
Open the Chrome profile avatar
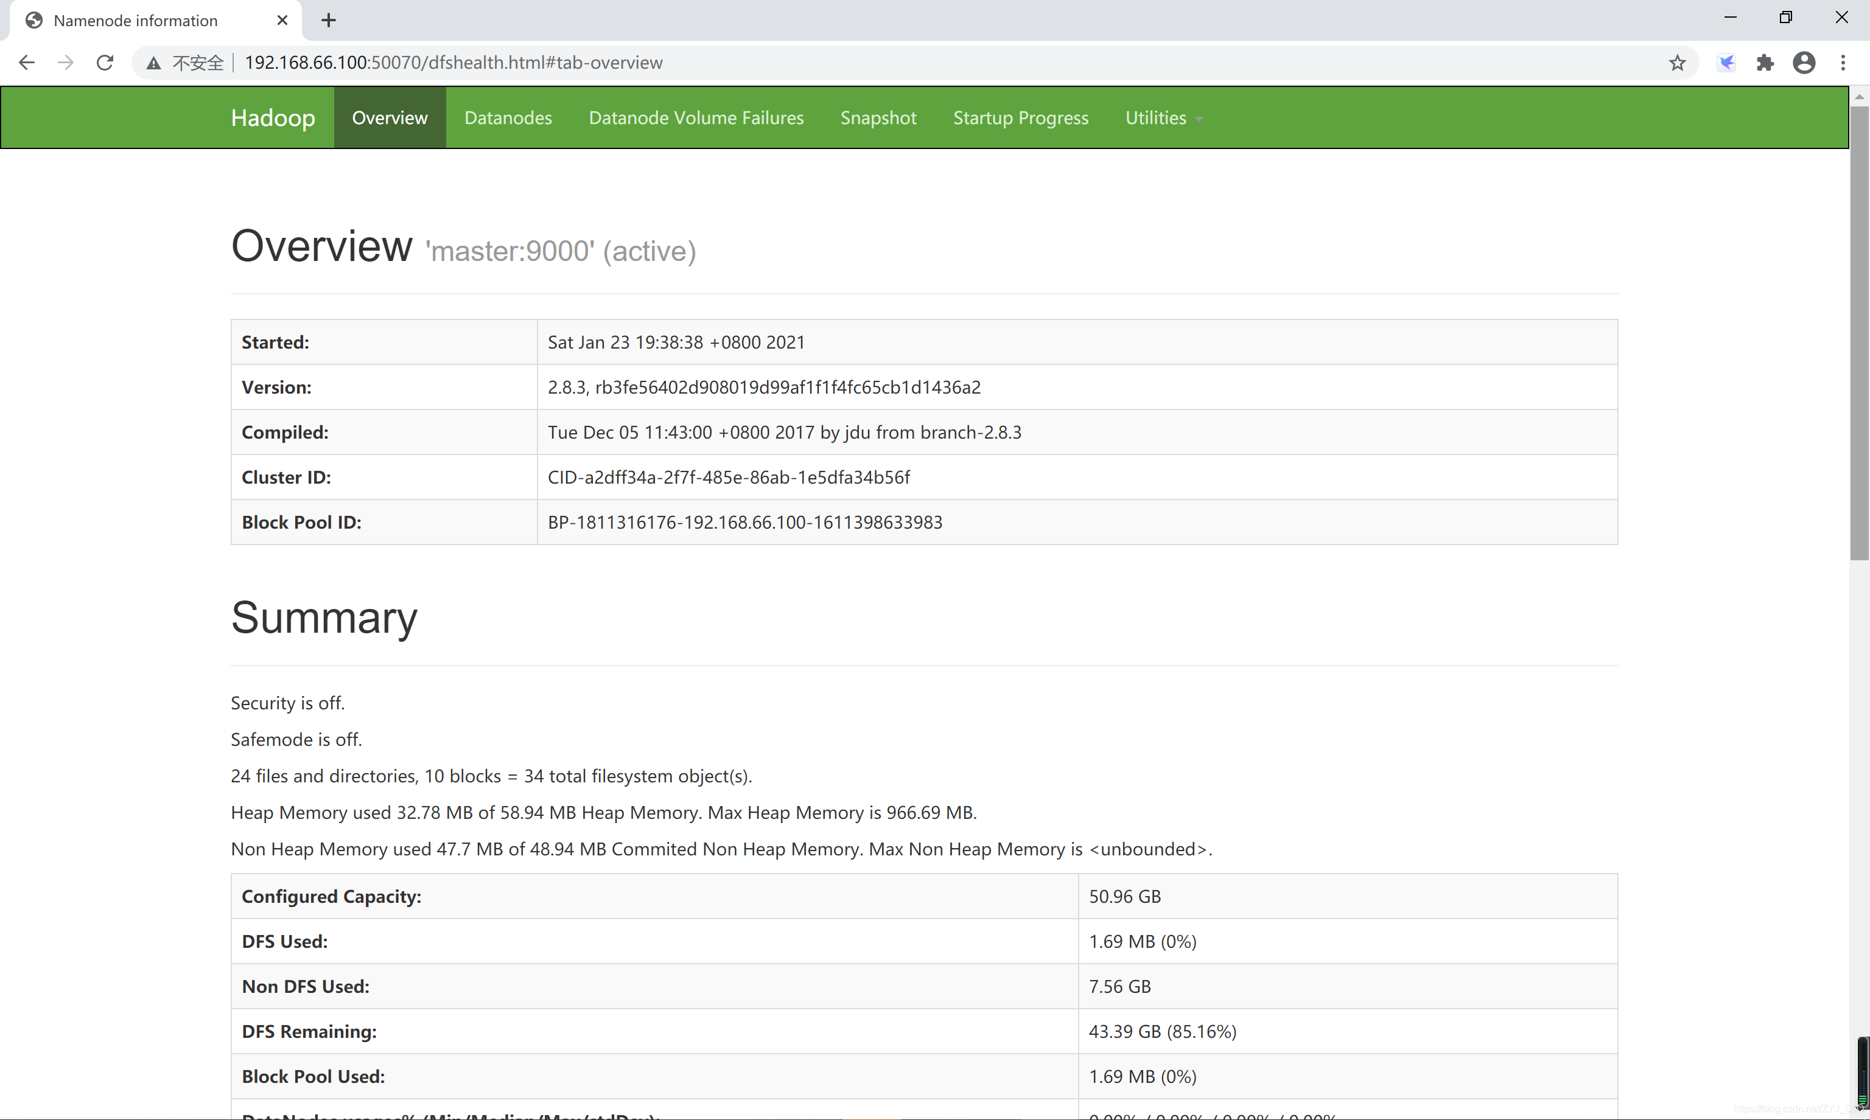click(1804, 63)
